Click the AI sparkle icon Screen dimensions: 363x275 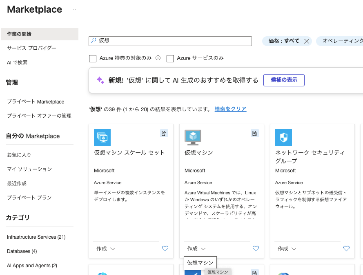point(100,80)
